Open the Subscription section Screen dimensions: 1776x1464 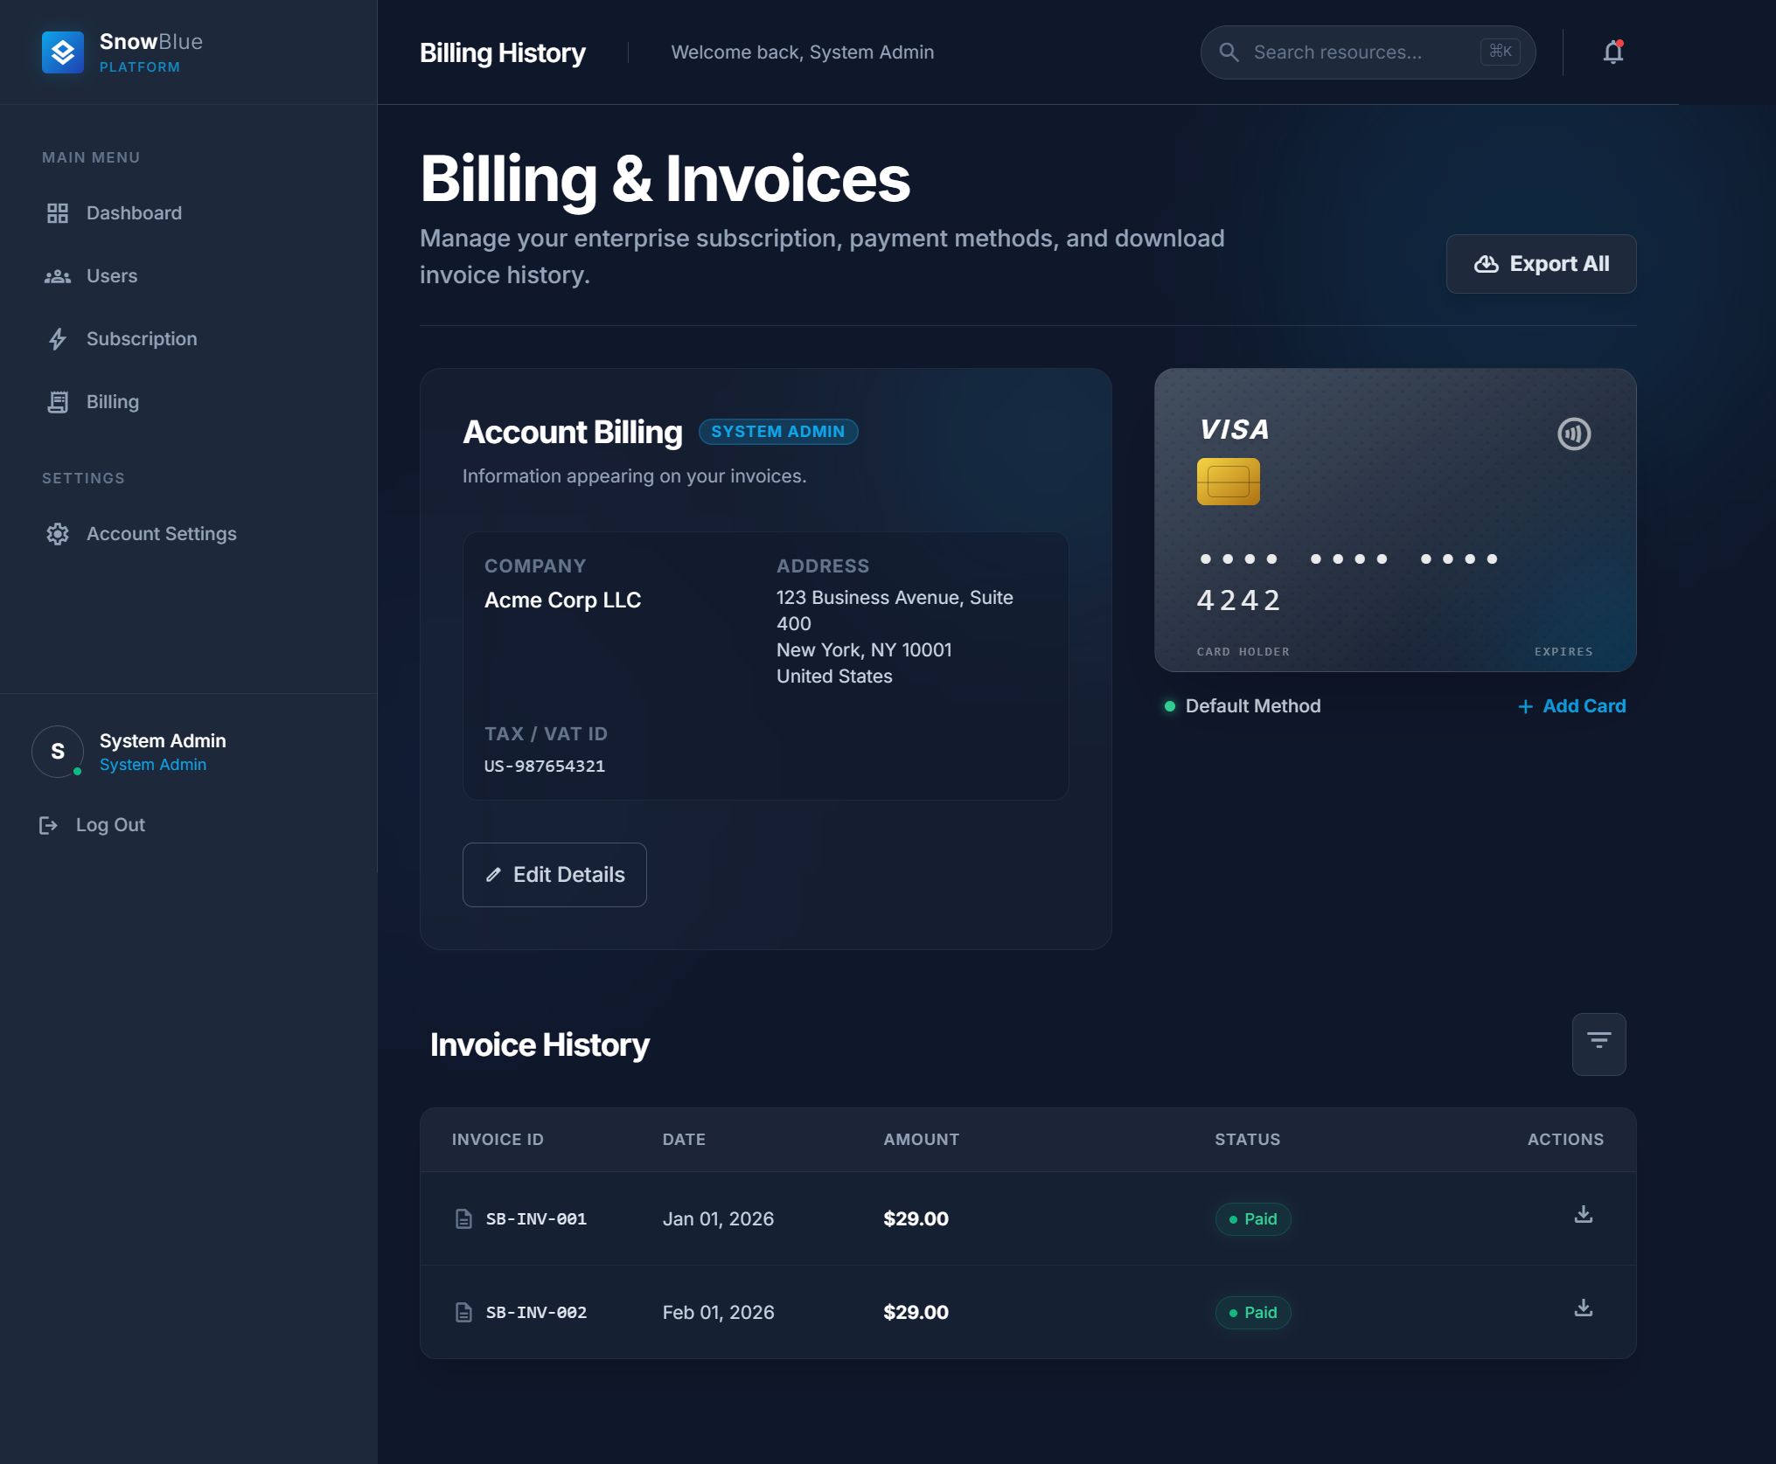click(x=141, y=339)
